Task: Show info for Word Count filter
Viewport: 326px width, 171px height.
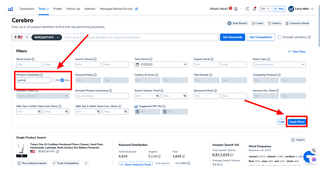Action: point(33,59)
